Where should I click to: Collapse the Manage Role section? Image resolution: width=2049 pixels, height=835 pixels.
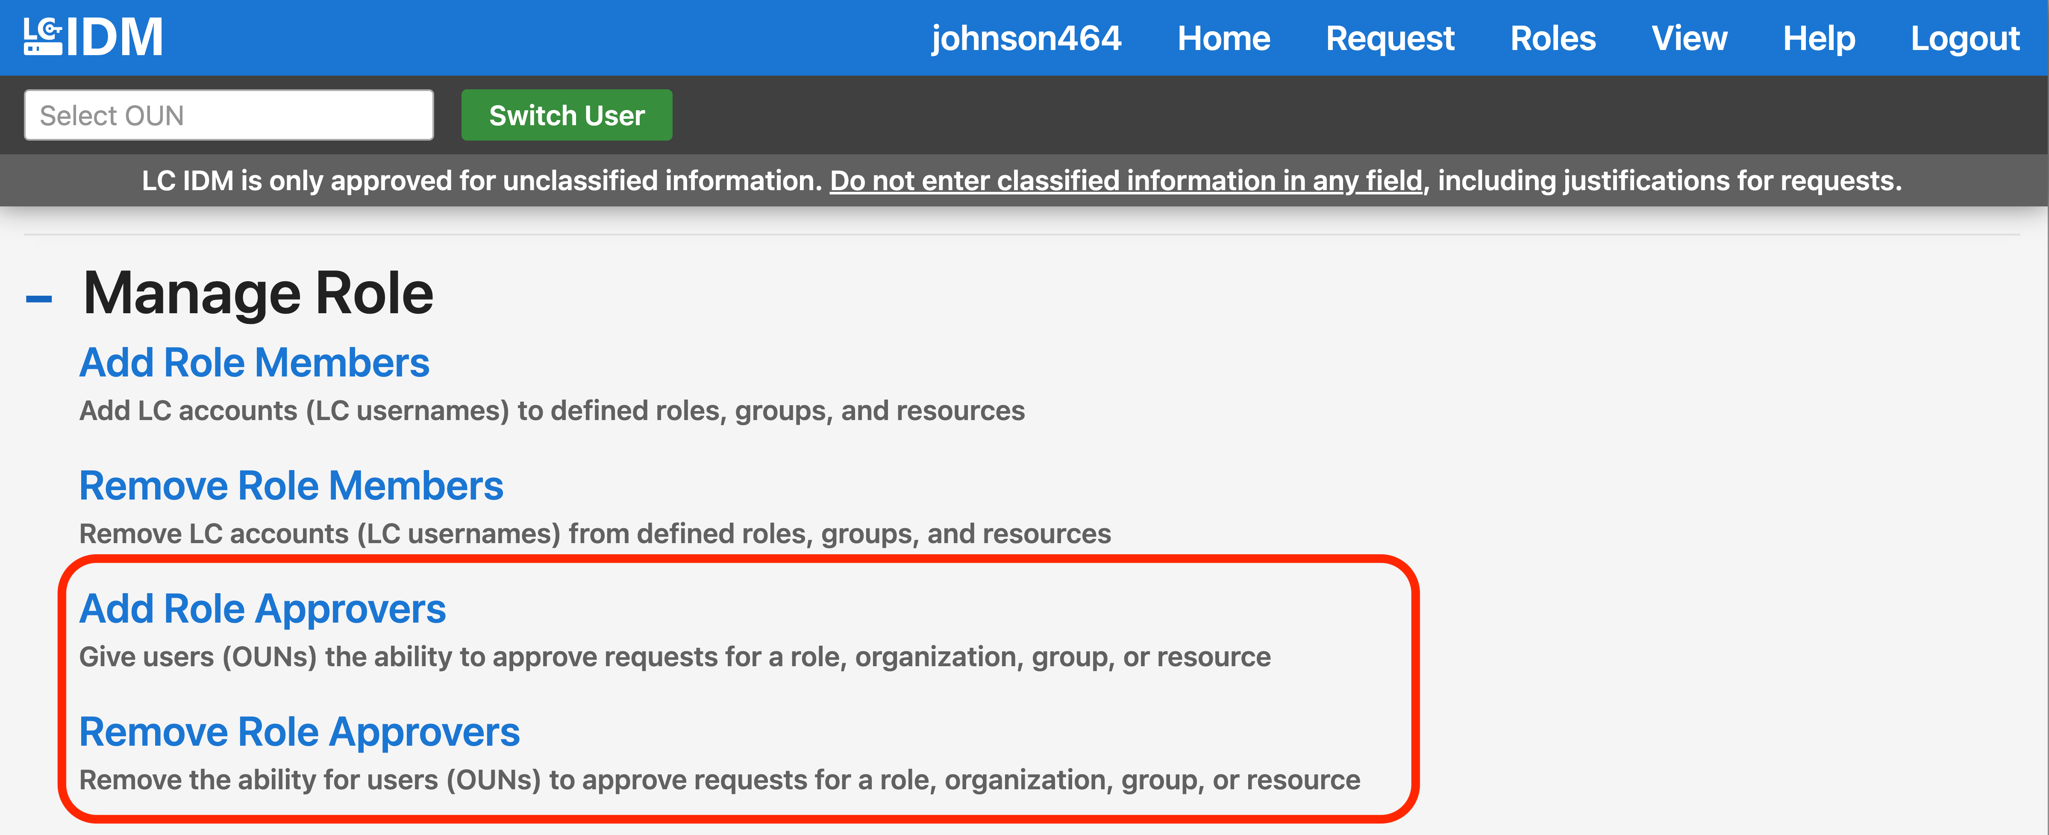(39, 299)
